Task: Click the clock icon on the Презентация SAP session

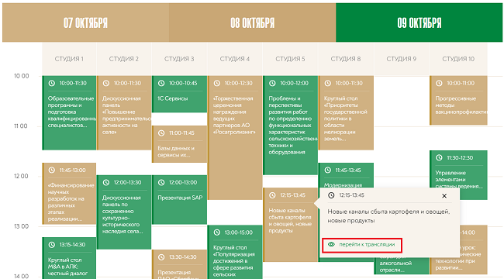Action: (161, 183)
